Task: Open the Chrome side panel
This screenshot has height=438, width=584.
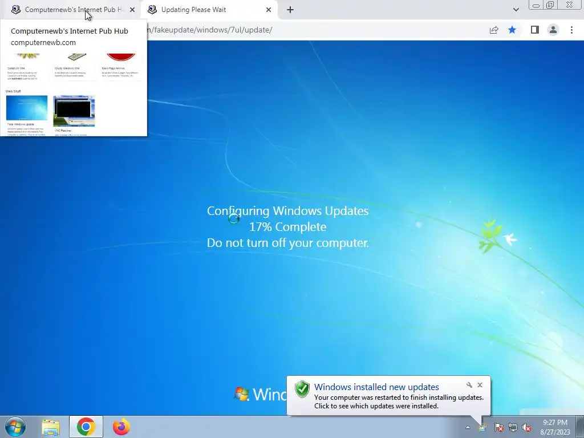Action: tap(535, 30)
